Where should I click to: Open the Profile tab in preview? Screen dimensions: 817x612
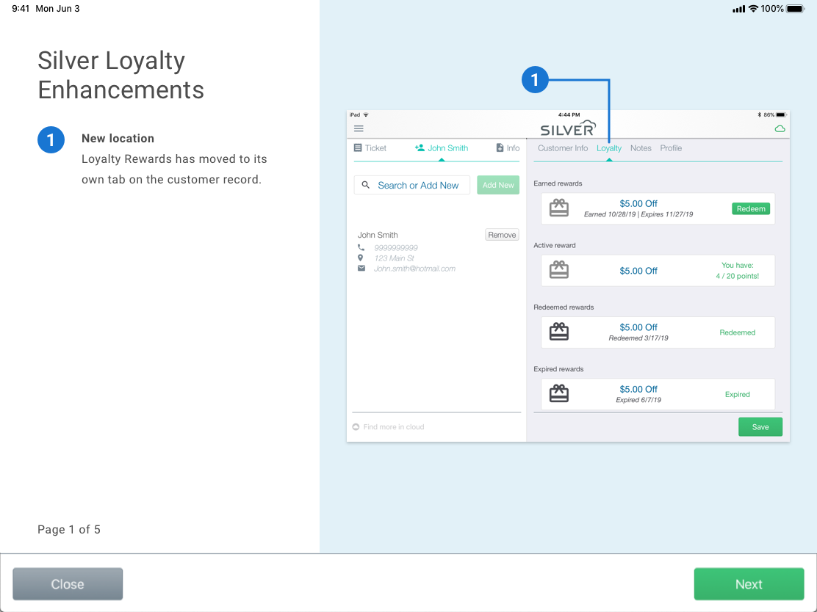coord(671,148)
